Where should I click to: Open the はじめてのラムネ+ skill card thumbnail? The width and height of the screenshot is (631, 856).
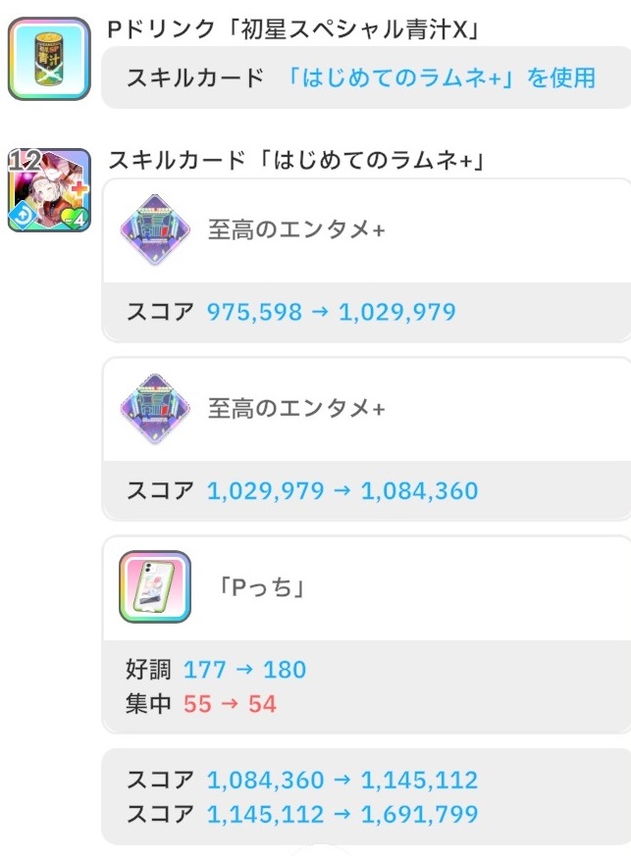pyautogui.click(x=49, y=189)
